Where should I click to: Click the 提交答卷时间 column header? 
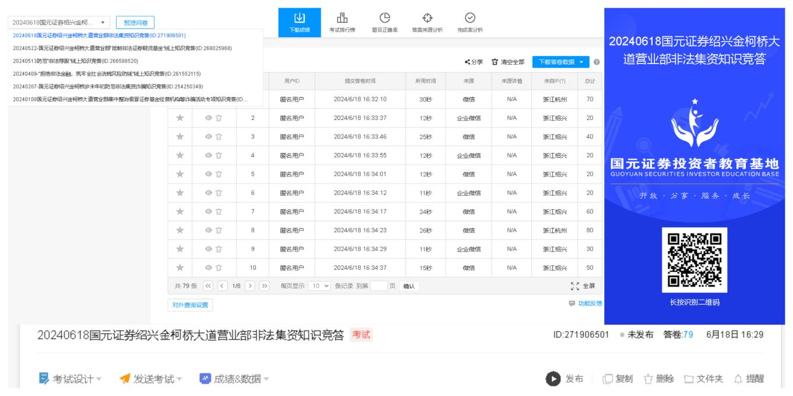pyautogui.click(x=360, y=81)
